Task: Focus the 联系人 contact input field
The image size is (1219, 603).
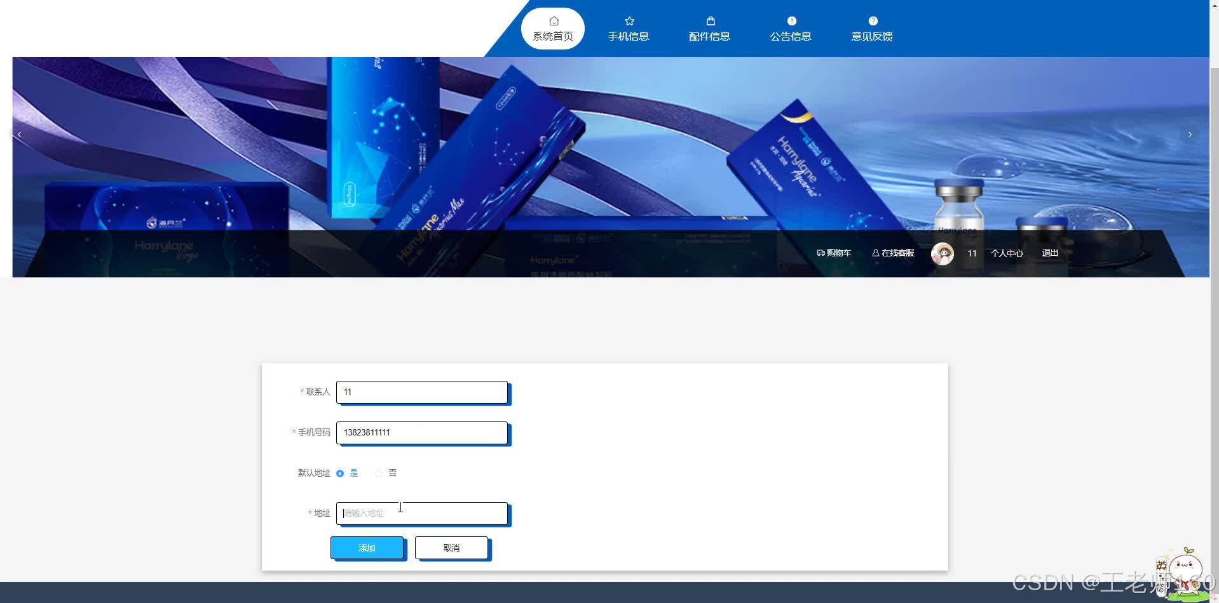Action: [x=422, y=392]
